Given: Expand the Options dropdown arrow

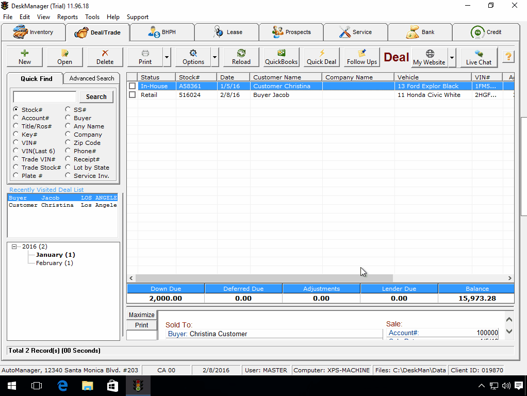Looking at the screenshot, I should point(215,57).
